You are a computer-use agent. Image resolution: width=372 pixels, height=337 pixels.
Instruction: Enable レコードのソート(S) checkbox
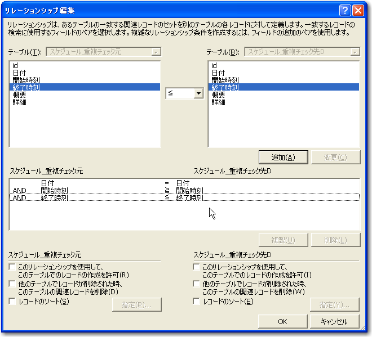(x=12, y=302)
